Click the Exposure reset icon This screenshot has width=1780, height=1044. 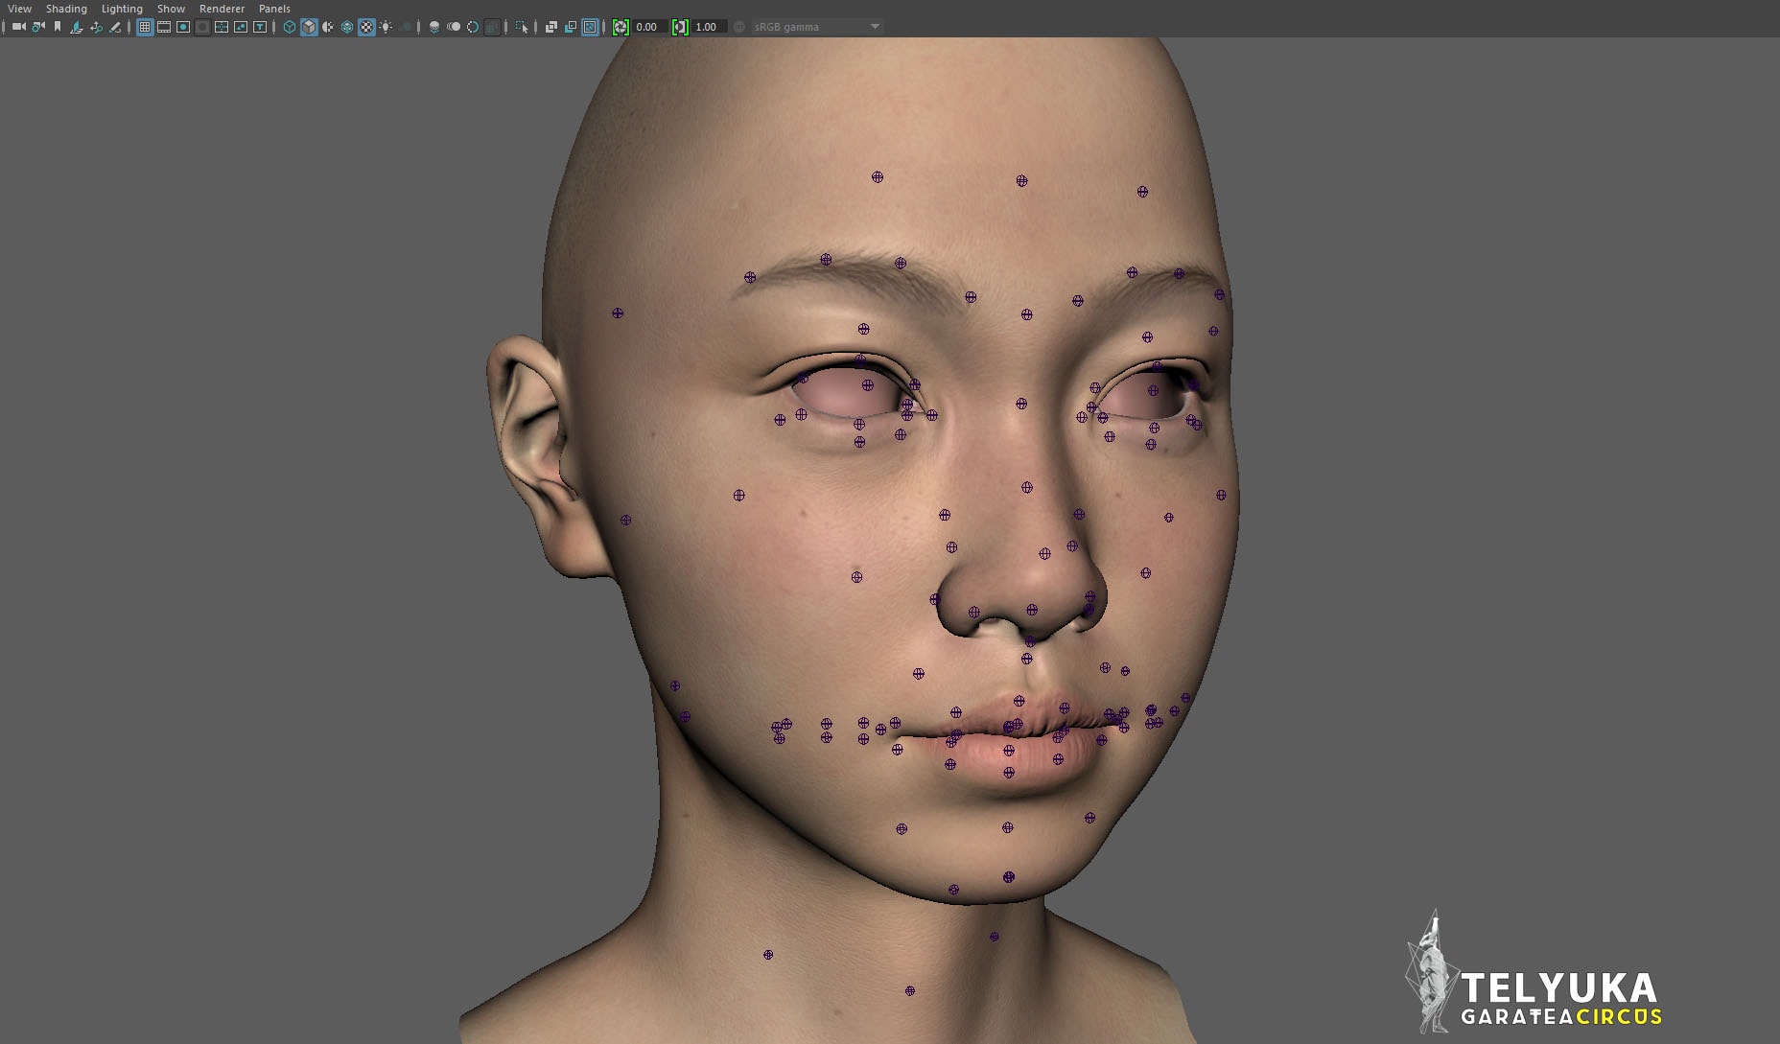621,27
